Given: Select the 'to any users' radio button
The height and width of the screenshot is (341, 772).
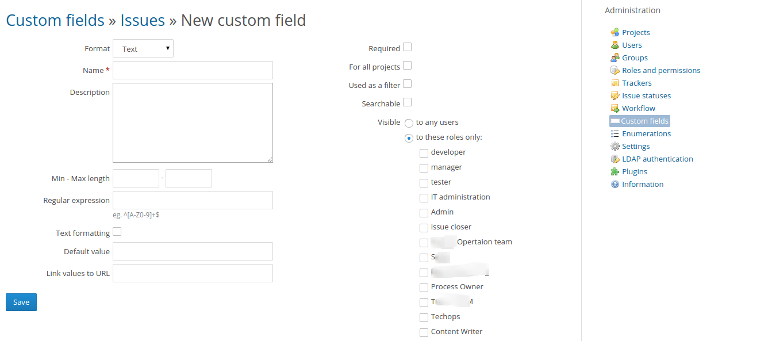Looking at the screenshot, I should pos(409,123).
